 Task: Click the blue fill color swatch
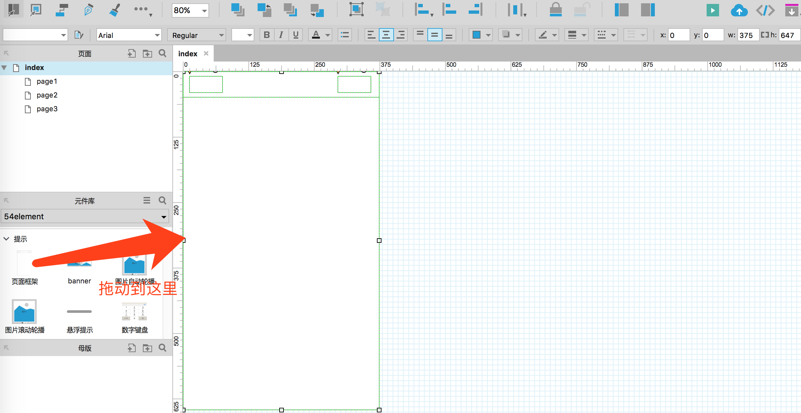click(x=477, y=35)
